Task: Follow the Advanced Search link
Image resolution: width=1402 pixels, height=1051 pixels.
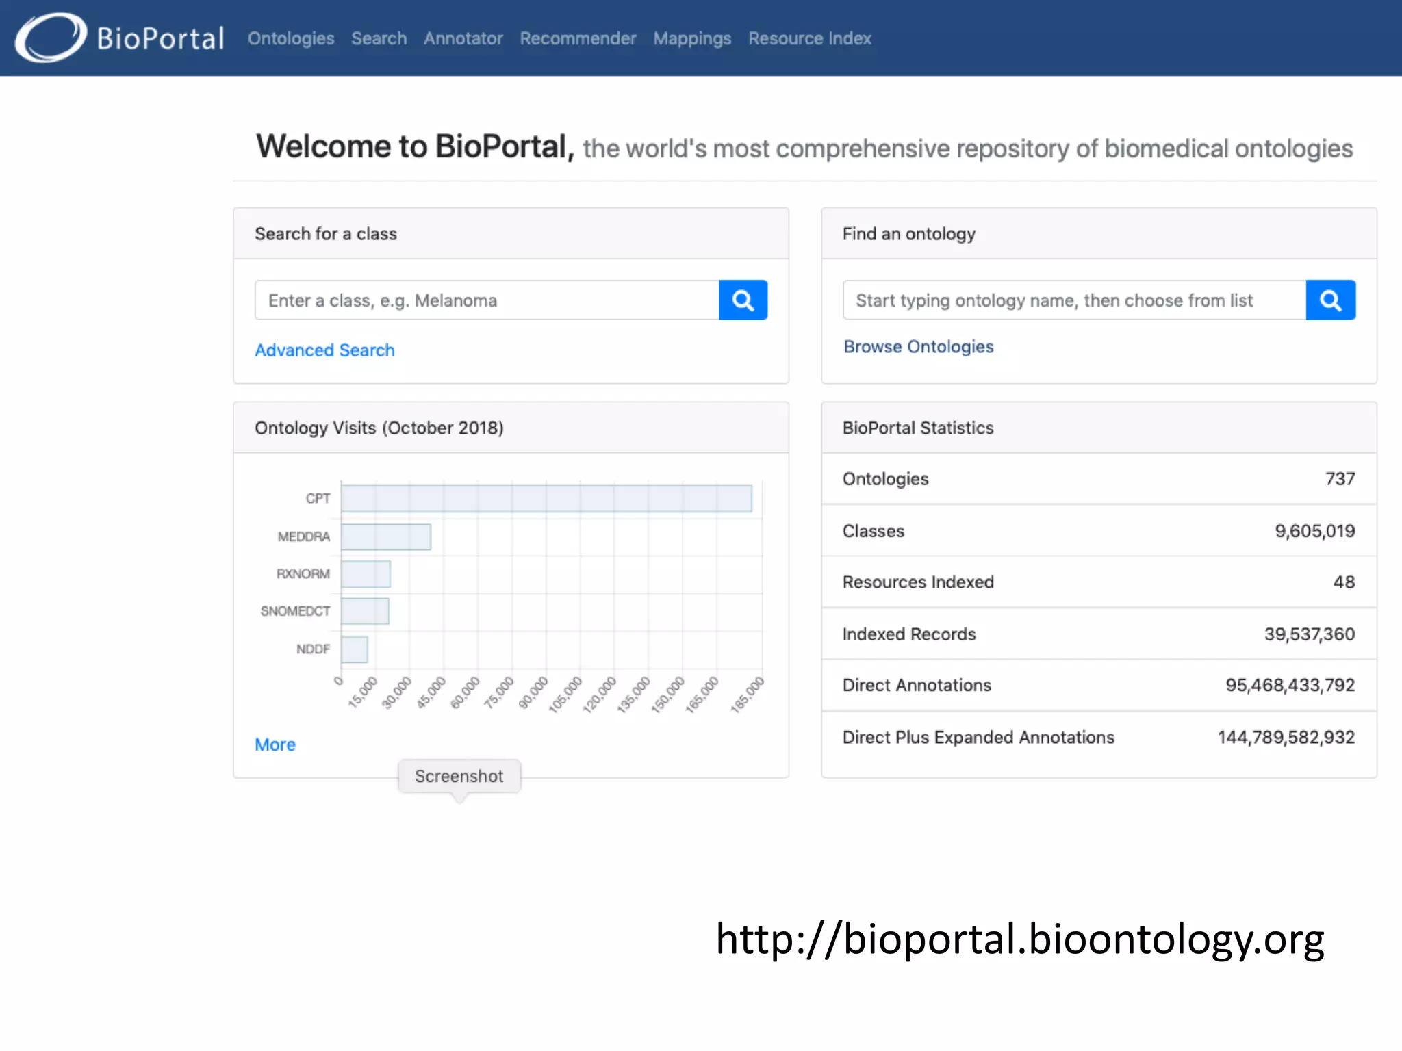Action: point(324,350)
